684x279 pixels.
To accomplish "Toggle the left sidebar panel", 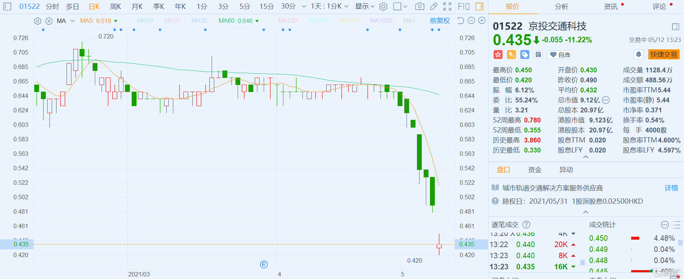I will coord(7,6).
